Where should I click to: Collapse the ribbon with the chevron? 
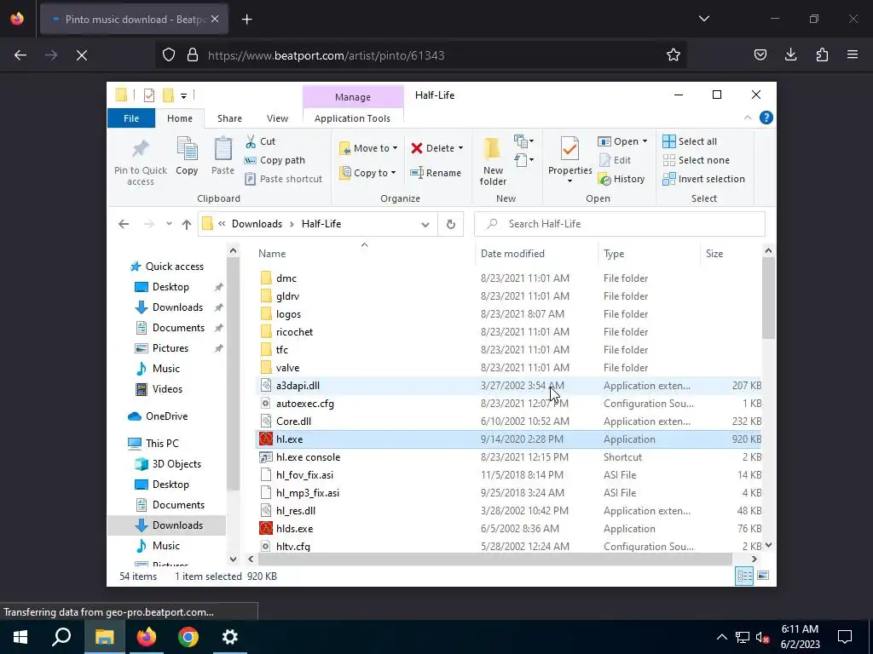[x=747, y=118]
